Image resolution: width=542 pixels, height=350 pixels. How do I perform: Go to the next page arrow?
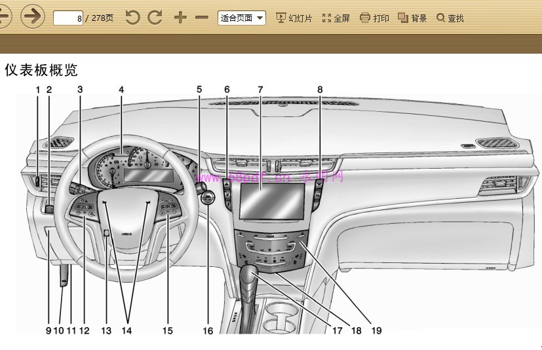point(32,16)
